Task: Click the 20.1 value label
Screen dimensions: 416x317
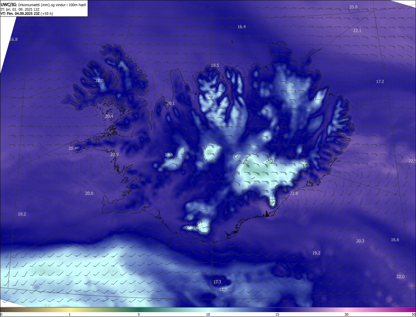Action: [x=171, y=103]
